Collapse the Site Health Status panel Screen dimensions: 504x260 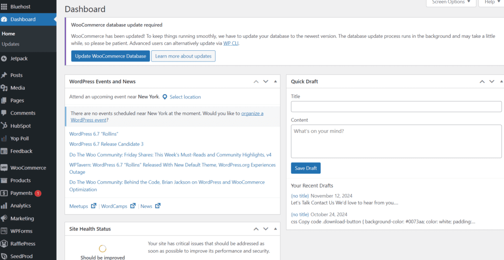(x=276, y=229)
